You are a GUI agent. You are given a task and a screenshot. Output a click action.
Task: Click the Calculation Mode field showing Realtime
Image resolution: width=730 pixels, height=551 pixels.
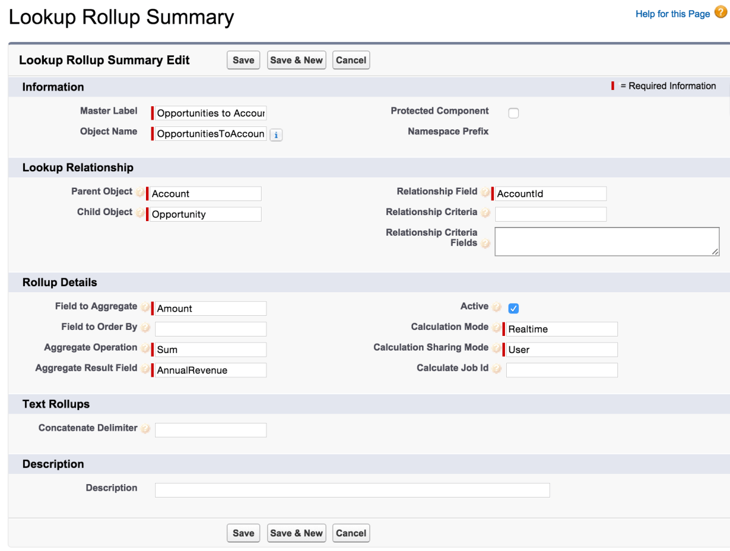click(561, 329)
